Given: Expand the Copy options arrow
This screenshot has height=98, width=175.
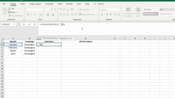Looking at the screenshot, I should 17,12.
